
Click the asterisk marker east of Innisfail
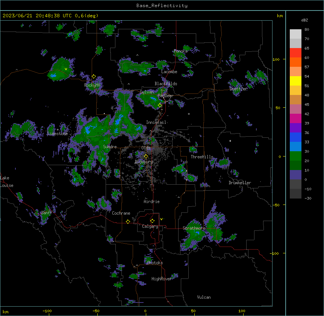tap(189, 114)
